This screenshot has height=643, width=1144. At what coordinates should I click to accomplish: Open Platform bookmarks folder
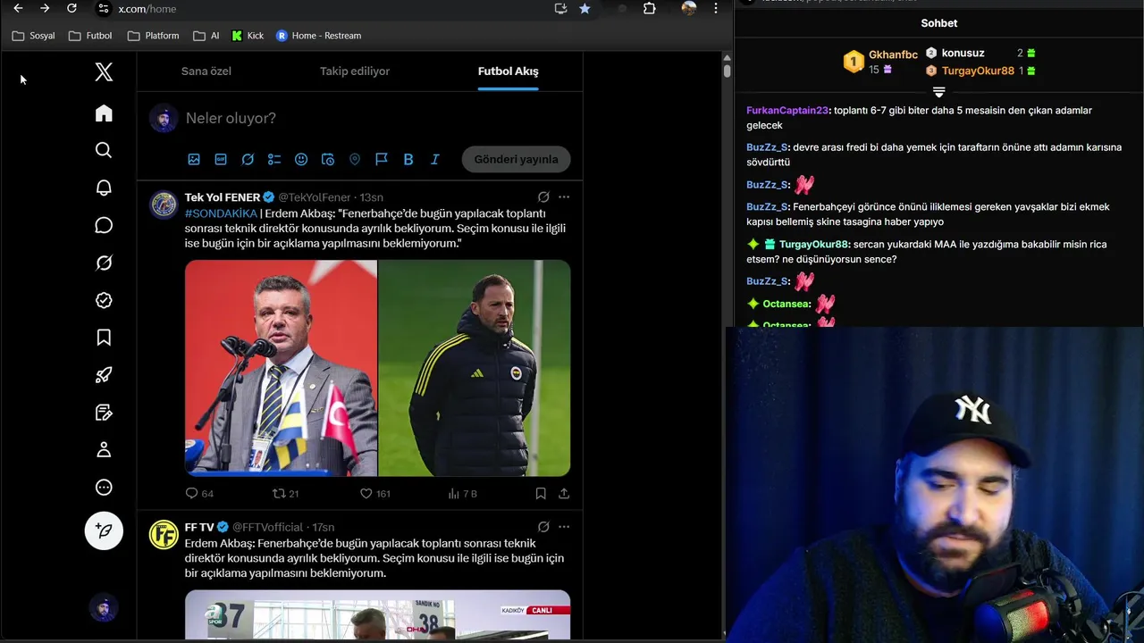click(153, 36)
